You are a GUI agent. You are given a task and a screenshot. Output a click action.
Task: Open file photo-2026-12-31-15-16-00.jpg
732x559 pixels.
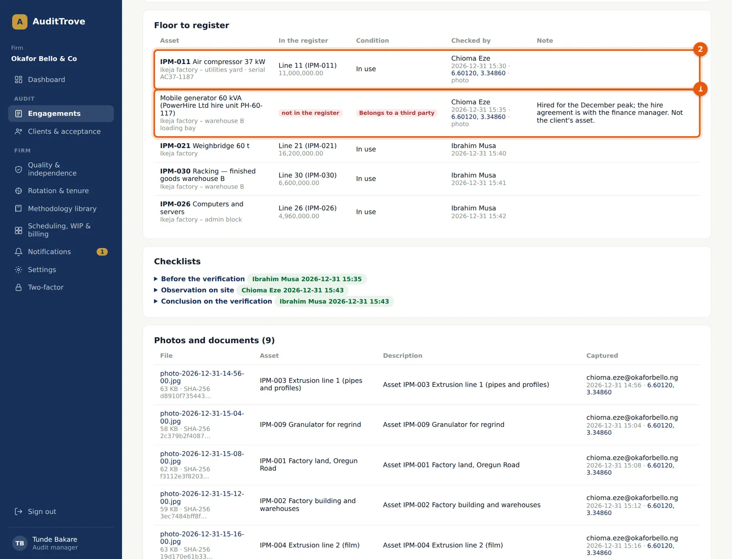(x=202, y=538)
